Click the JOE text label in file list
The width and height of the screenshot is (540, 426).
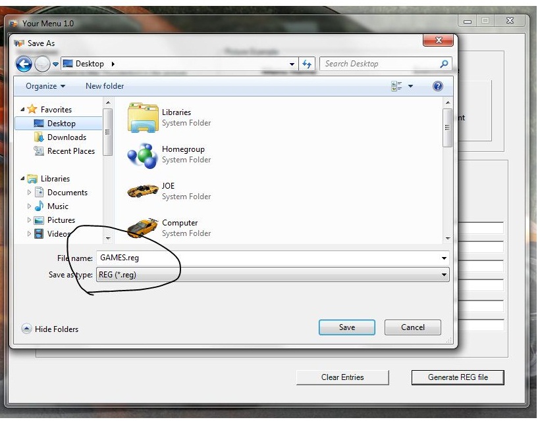tap(168, 186)
